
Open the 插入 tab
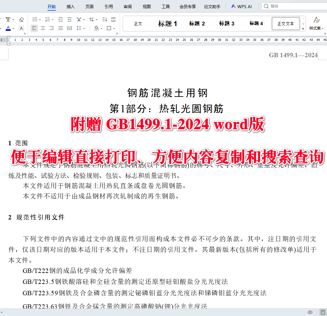tap(70, 7)
